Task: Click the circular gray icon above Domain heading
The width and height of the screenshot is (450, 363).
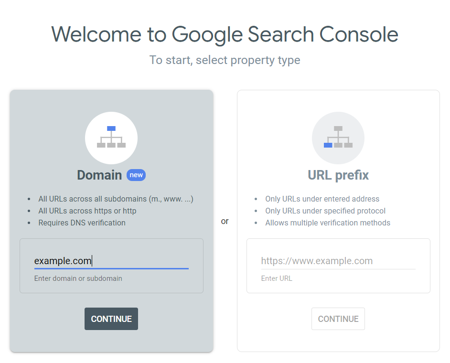Action: point(111,138)
